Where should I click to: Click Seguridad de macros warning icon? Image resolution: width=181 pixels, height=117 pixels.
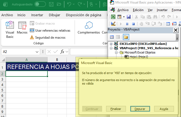coord(32,37)
